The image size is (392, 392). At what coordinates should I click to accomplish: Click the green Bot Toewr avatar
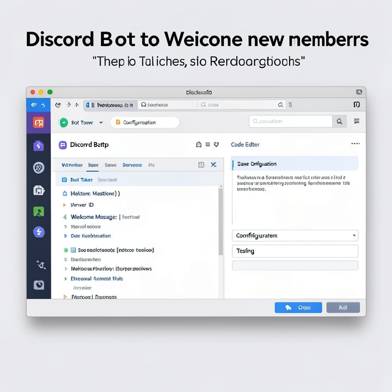[x=64, y=122]
